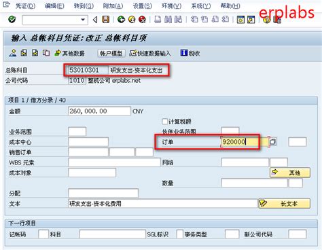Click the 帐户模型 button
Image resolution: width=322 pixels, height=250 pixels.
coord(111,54)
